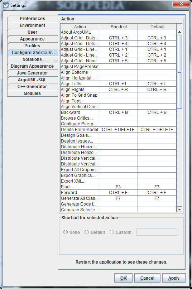Select the ArgoUML-SQL tab

click(33, 80)
